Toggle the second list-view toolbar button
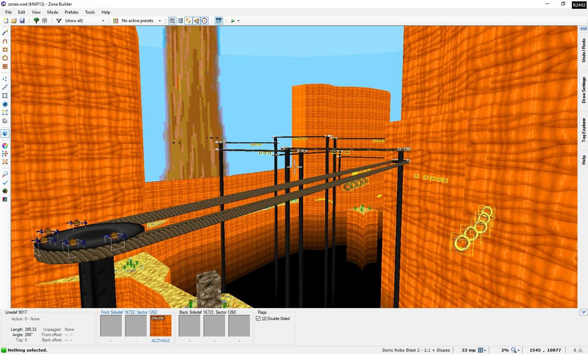This screenshot has width=588, height=354. tap(181, 21)
